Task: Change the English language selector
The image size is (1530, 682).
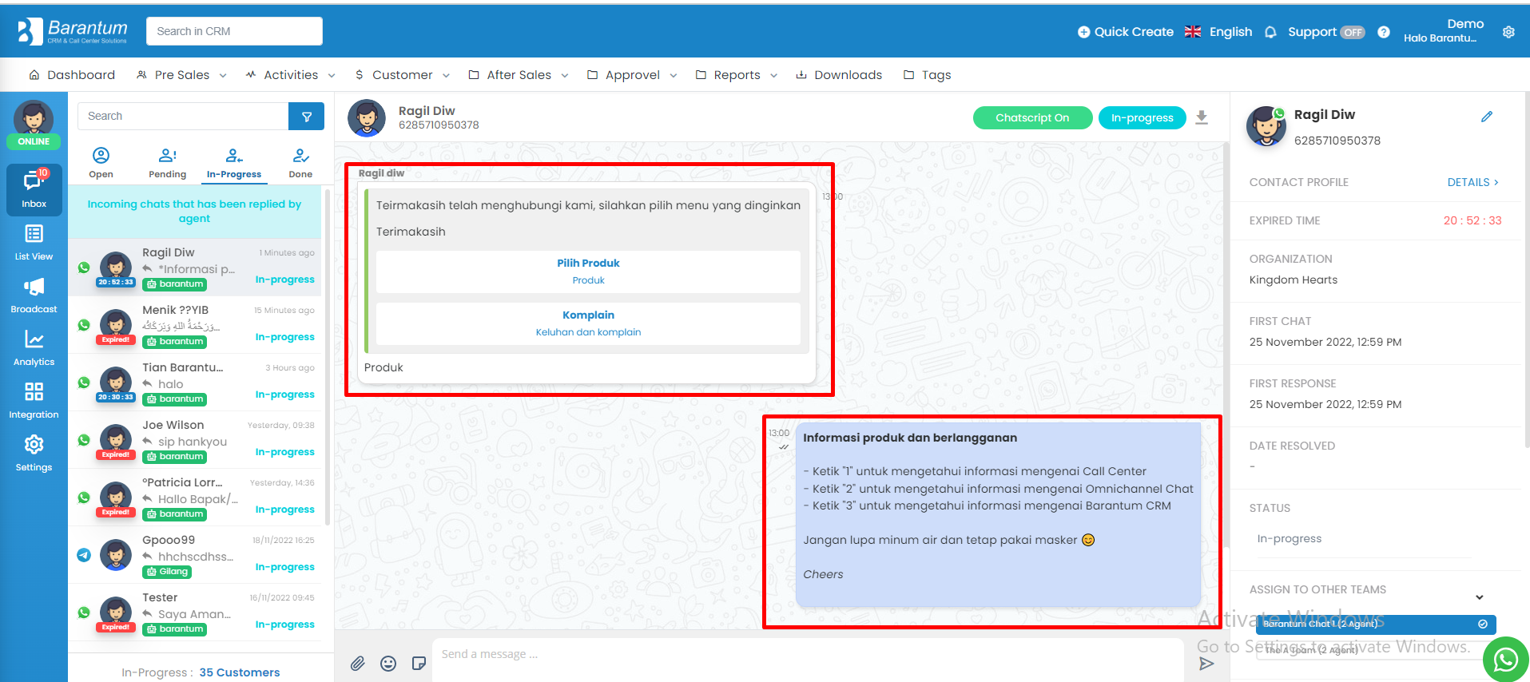Action: [1218, 32]
